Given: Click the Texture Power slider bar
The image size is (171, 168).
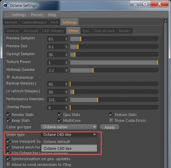Looking at the screenshot, I should pos(114,62).
